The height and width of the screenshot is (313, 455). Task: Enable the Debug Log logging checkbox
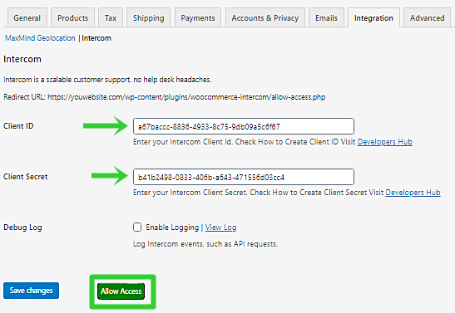pyautogui.click(x=137, y=227)
